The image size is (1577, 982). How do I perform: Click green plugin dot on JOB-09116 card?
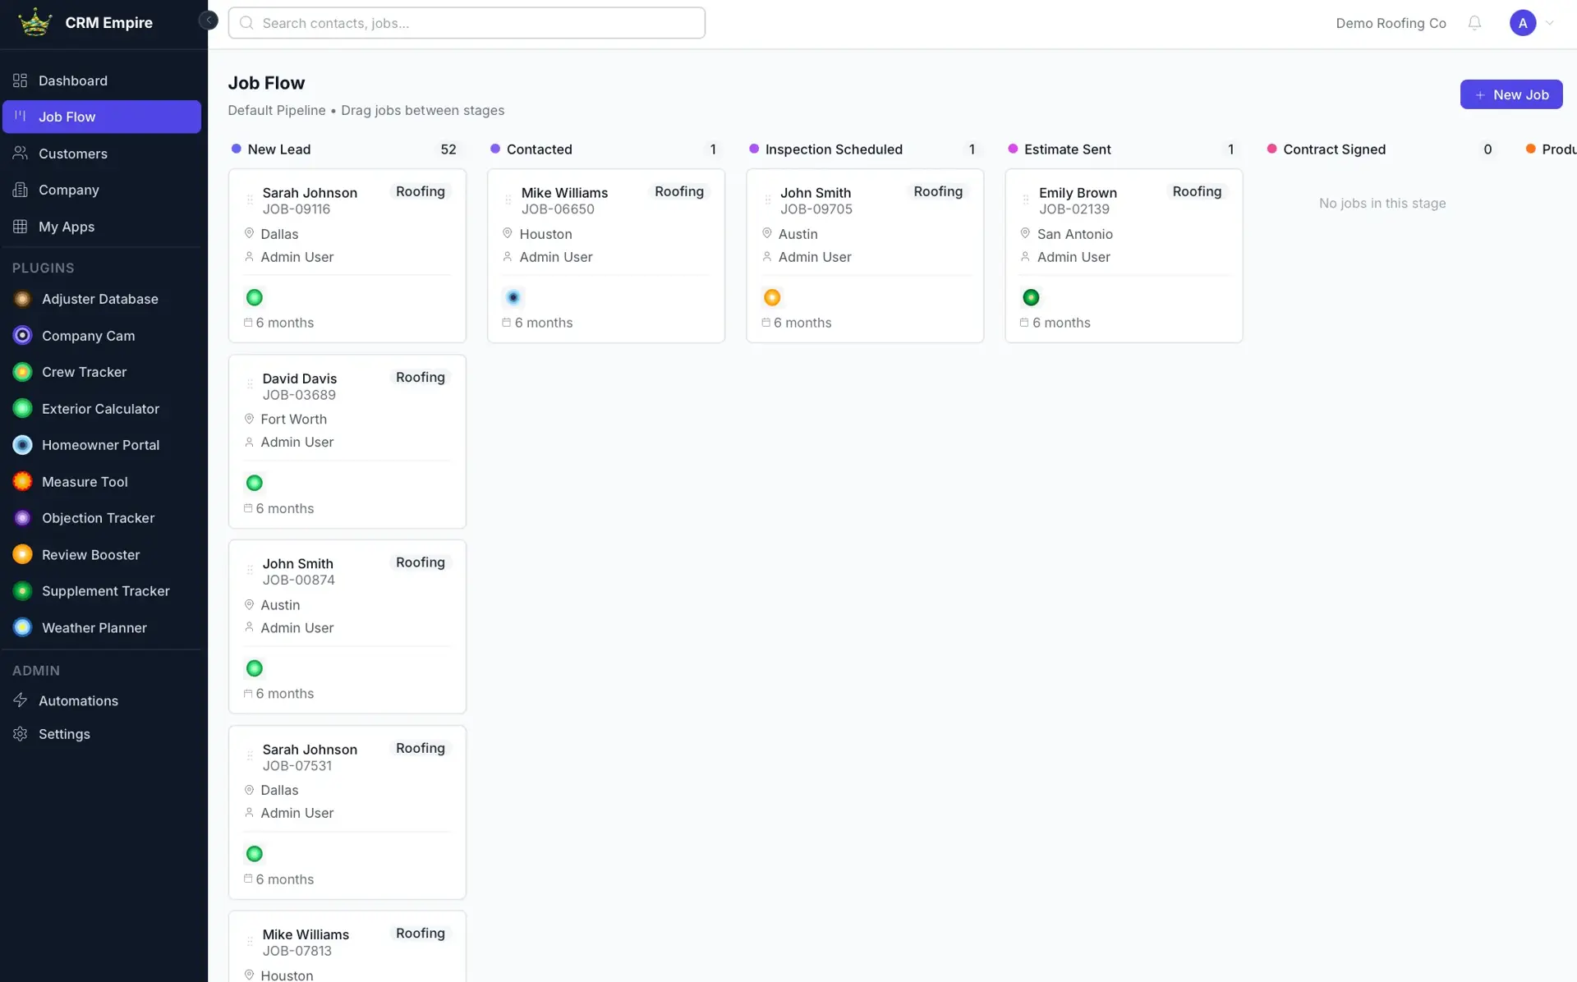[x=255, y=297]
